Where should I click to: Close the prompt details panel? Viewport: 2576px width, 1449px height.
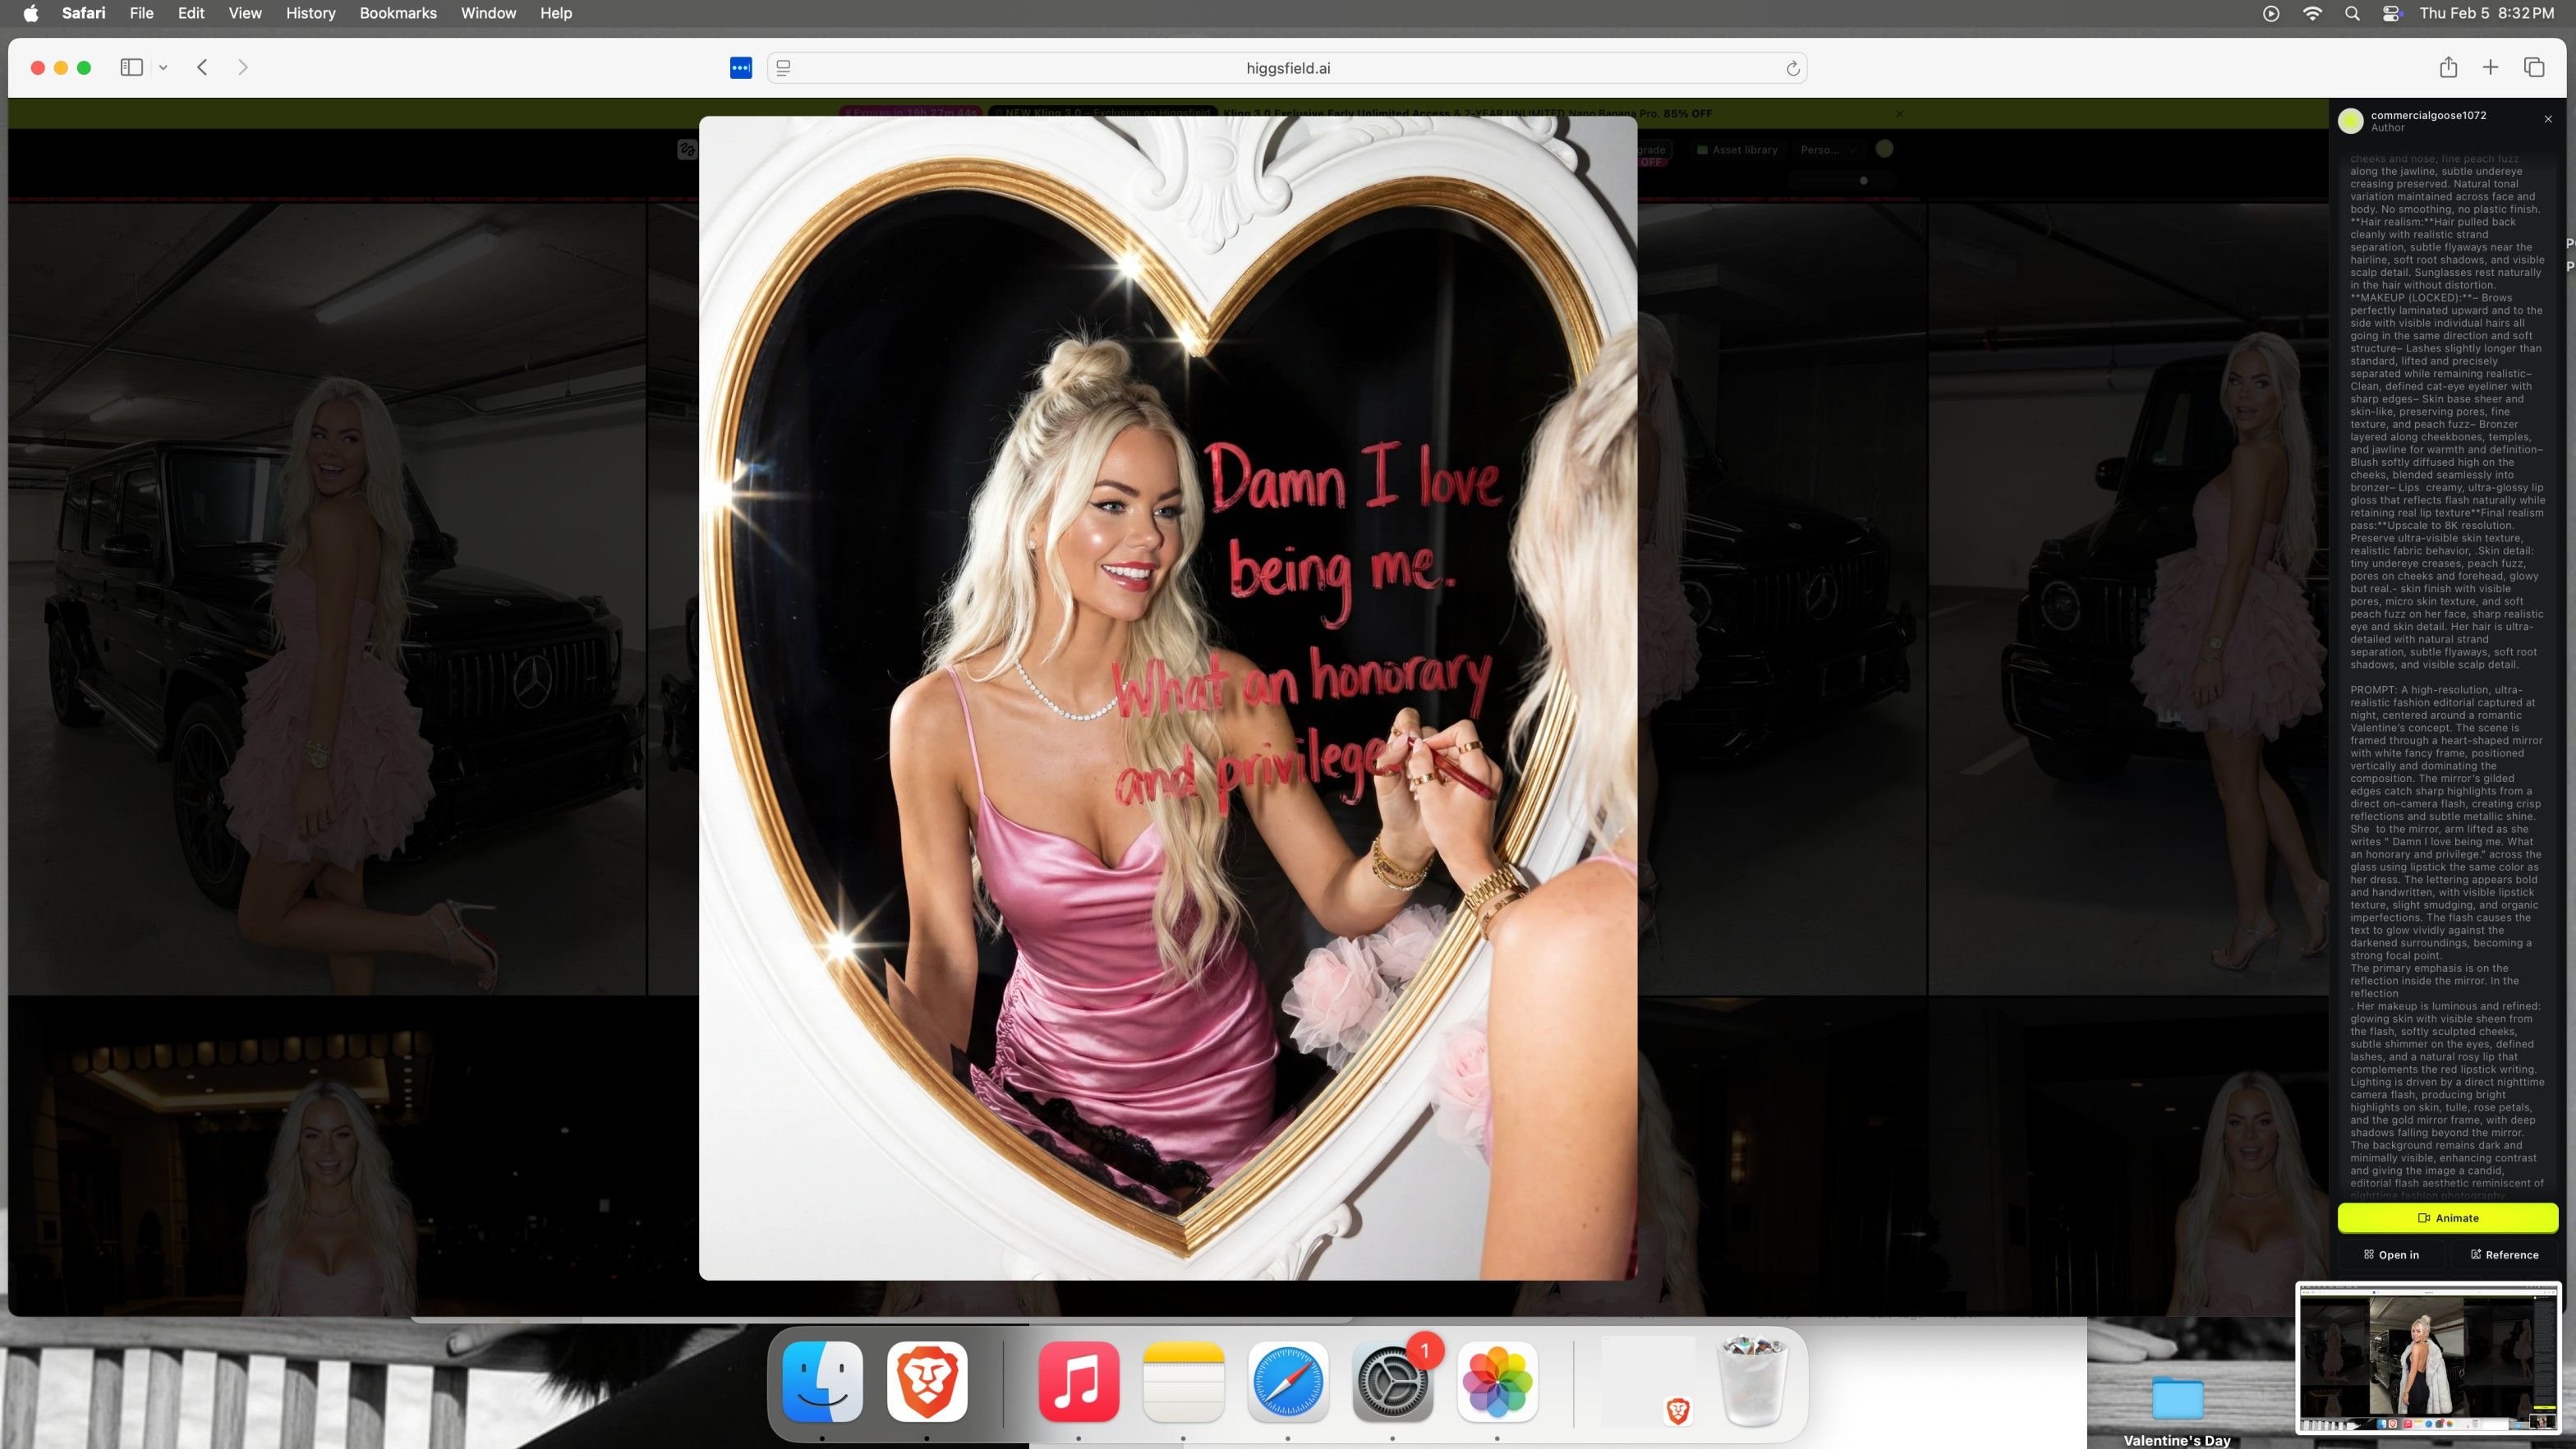click(x=2548, y=119)
